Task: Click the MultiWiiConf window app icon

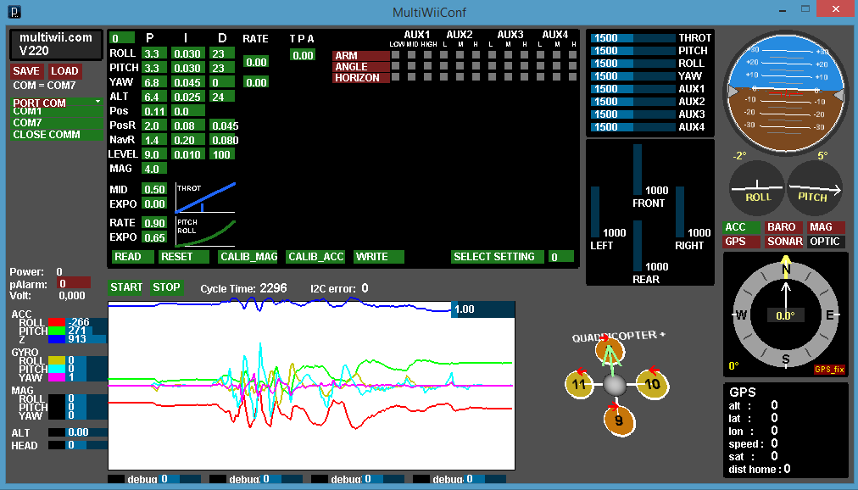Action: 14,12
